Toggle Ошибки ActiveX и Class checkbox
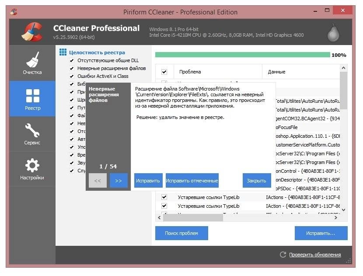This screenshot has height=276, width=363. [x=72, y=77]
